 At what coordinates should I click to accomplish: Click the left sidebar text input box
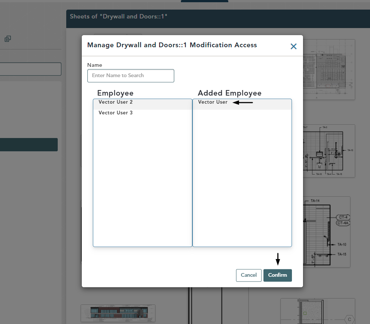coord(30,69)
